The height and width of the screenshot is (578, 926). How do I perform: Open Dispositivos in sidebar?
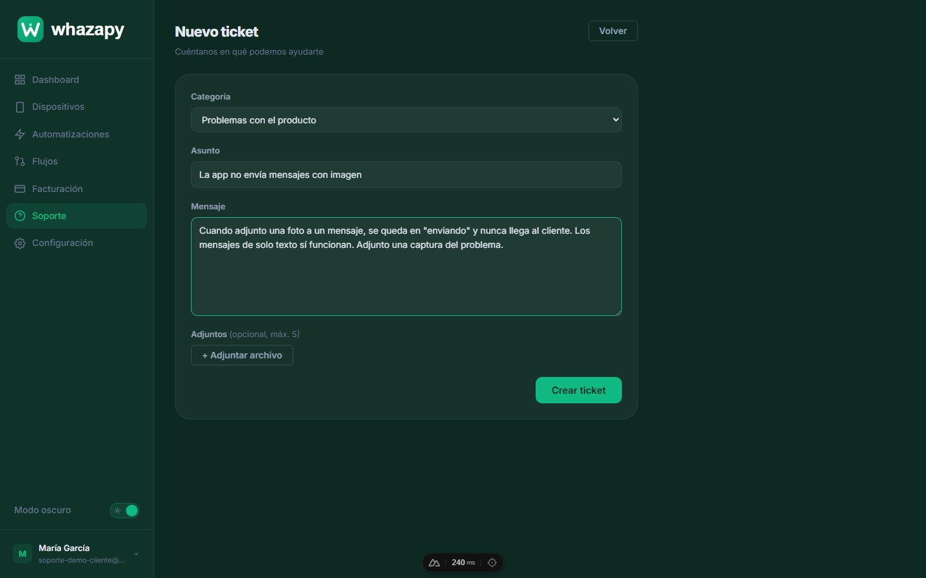point(77,107)
